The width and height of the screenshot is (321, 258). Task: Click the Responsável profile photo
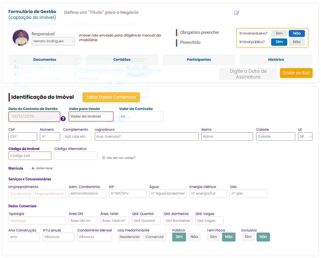coord(21,38)
